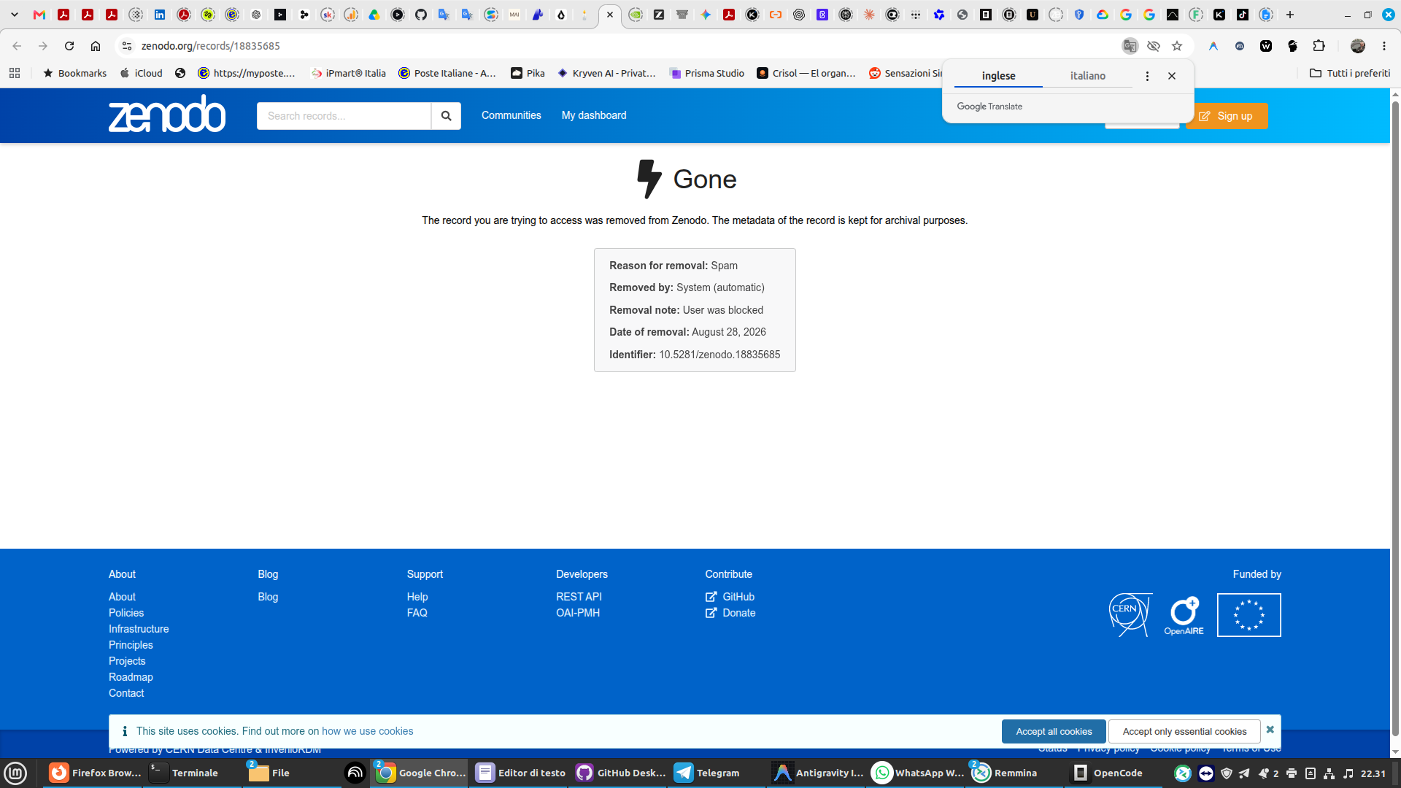Open WhatsApp from the taskbar
1401x788 pixels.
pos(918,773)
